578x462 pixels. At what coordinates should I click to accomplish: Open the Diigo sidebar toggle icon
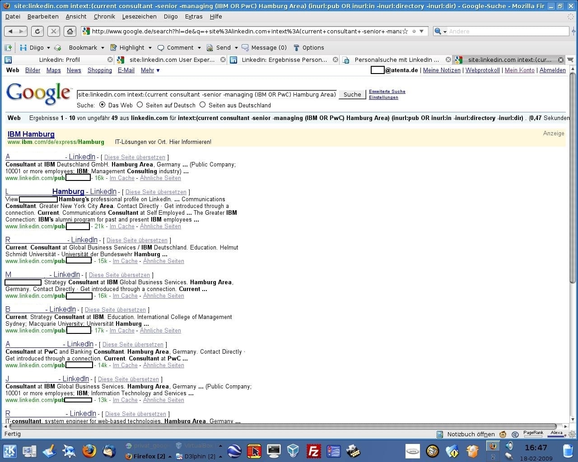click(x=8, y=47)
